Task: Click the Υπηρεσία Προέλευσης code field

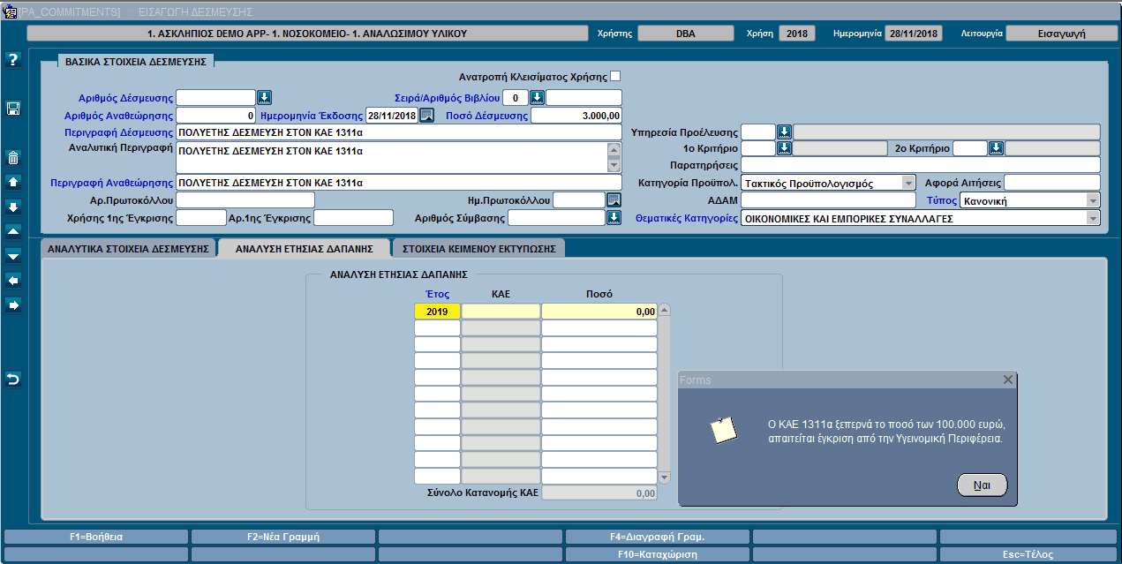Action: click(x=758, y=132)
